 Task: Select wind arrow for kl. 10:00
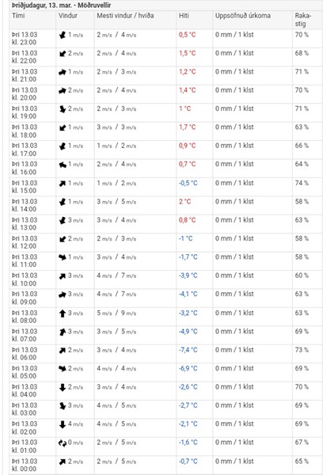pos(63,276)
